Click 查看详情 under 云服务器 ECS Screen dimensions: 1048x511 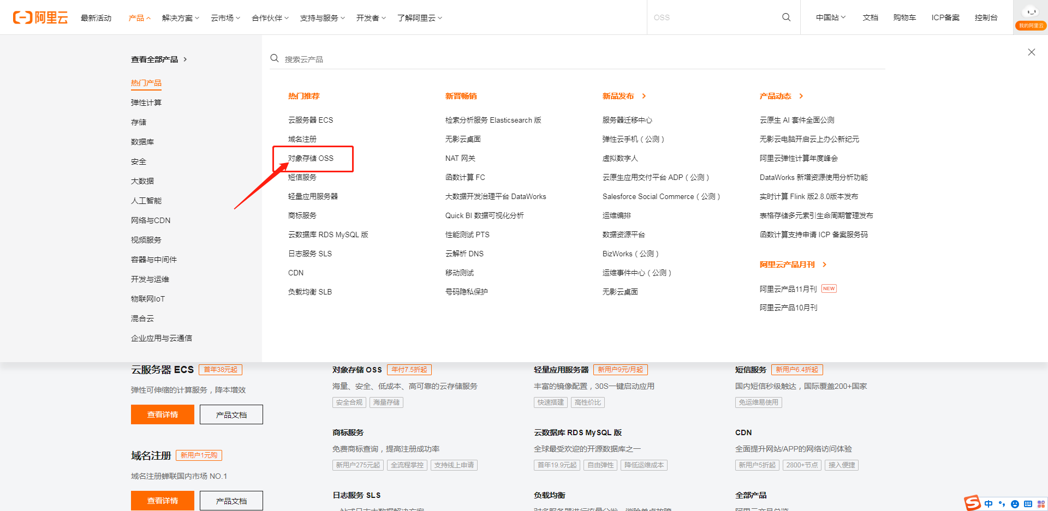tap(163, 414)
